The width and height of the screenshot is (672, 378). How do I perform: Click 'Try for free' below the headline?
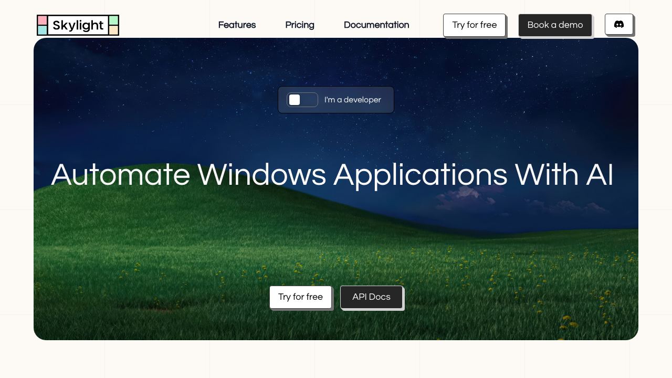tap(300, 297)
